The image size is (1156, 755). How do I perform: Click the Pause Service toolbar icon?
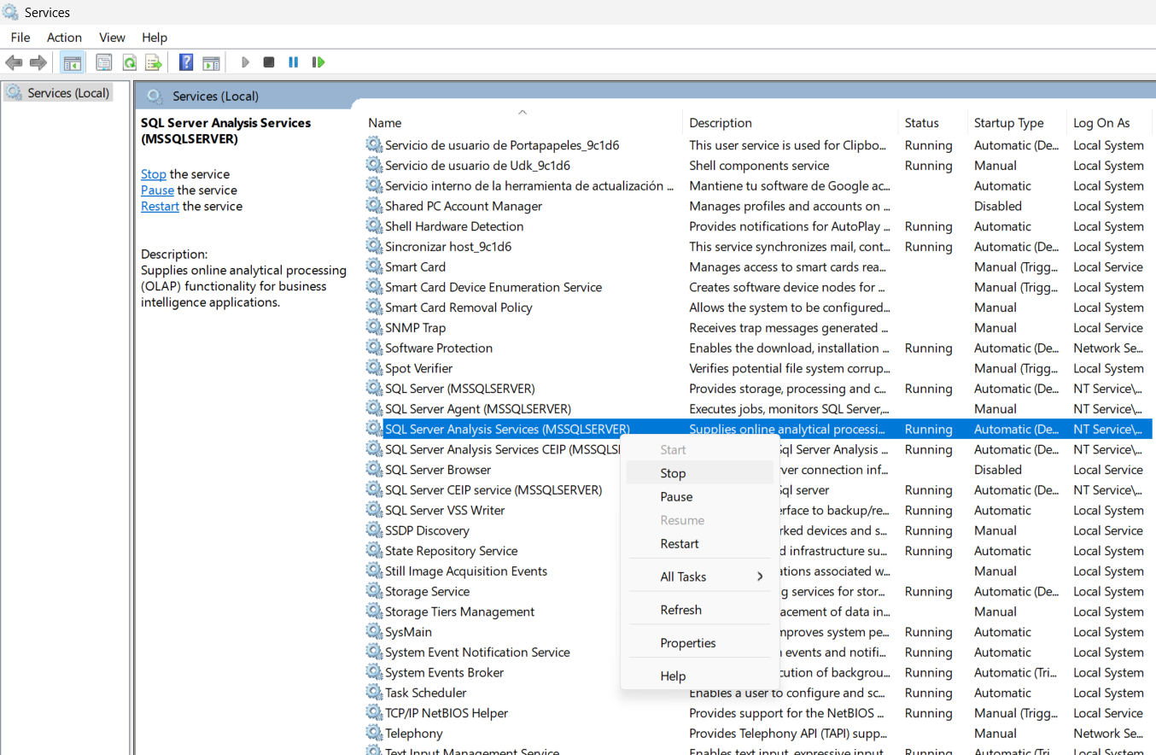[x=293, y=62]
